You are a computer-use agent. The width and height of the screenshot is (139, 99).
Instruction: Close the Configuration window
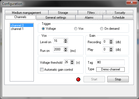(132, 2)
